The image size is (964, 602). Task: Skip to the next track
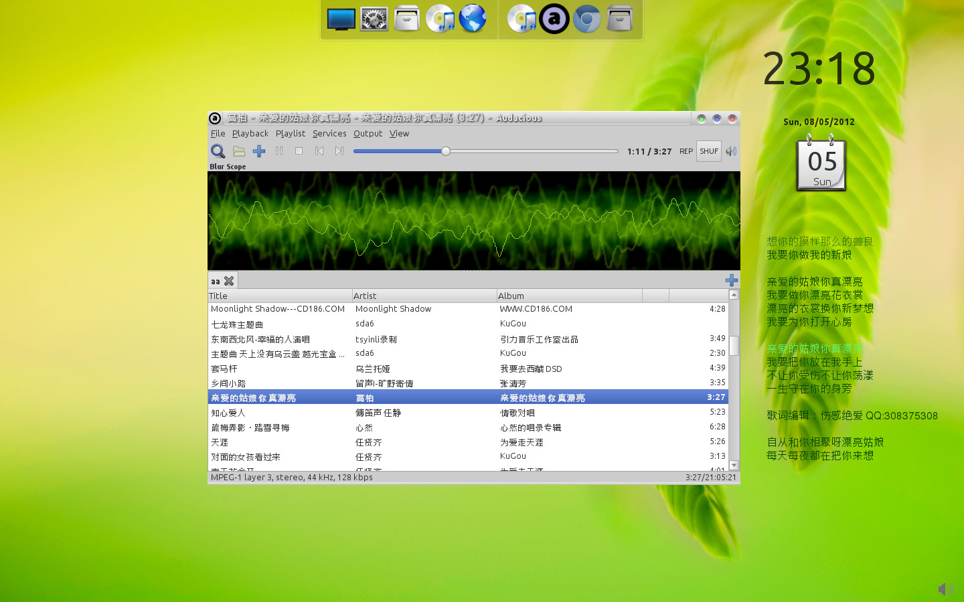pos(339,151)
